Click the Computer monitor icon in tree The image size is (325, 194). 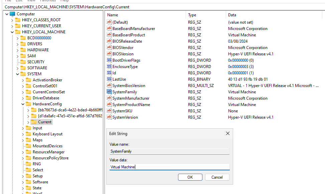[x=12, y=14]
